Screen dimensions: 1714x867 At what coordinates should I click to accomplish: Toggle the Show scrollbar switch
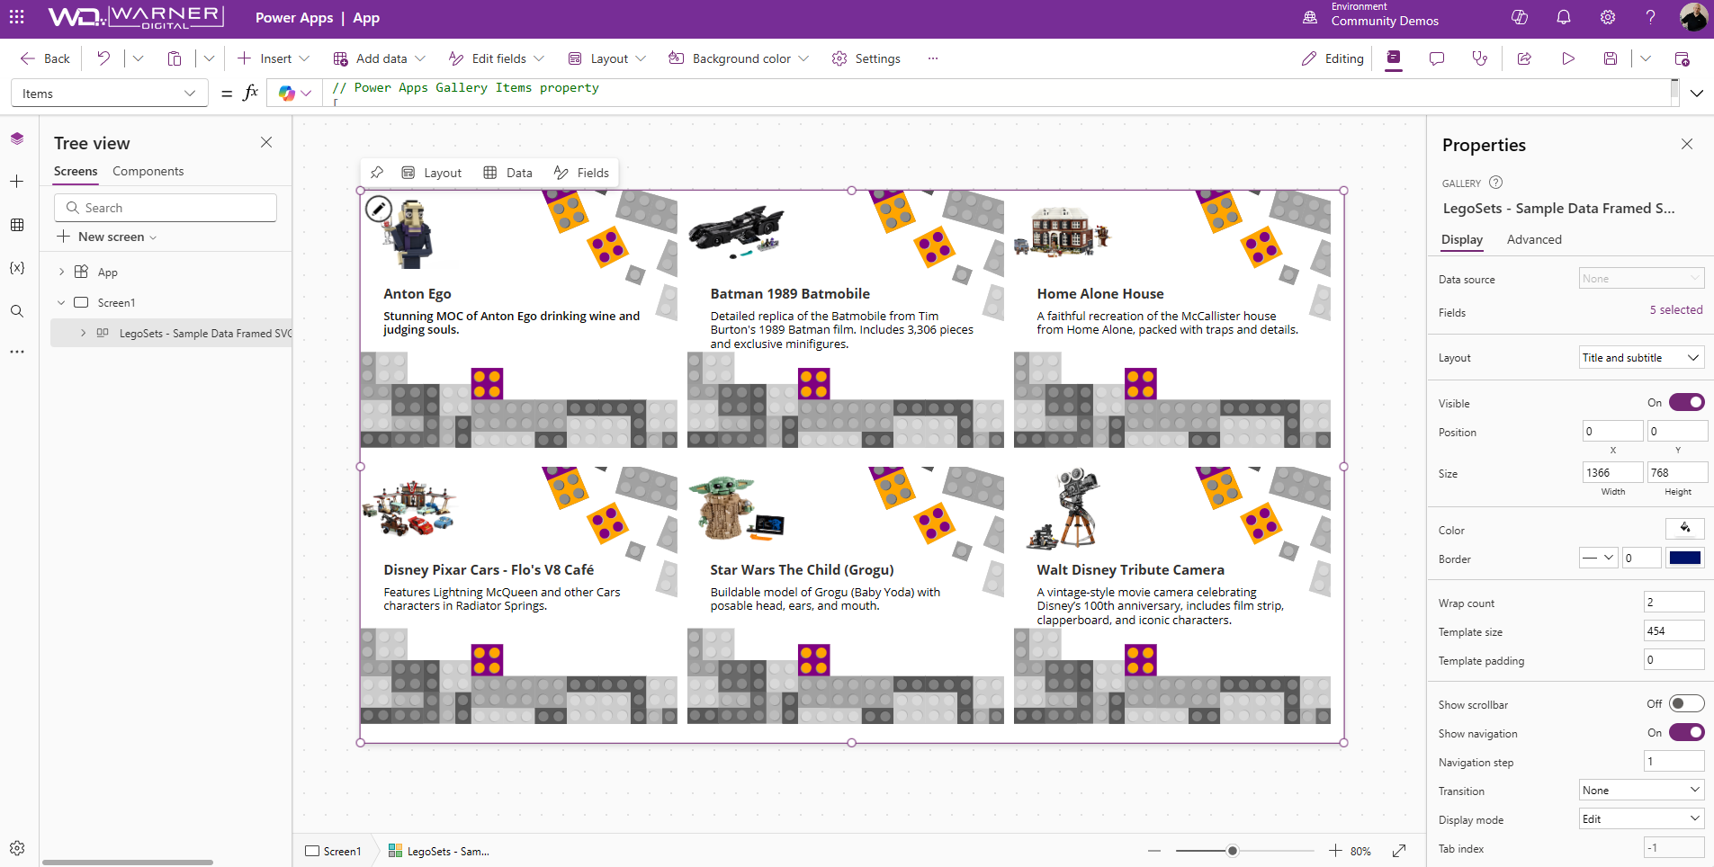[1687, 703]
